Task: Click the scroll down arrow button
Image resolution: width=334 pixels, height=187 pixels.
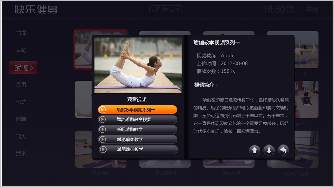Action: [x=269, y=151]
